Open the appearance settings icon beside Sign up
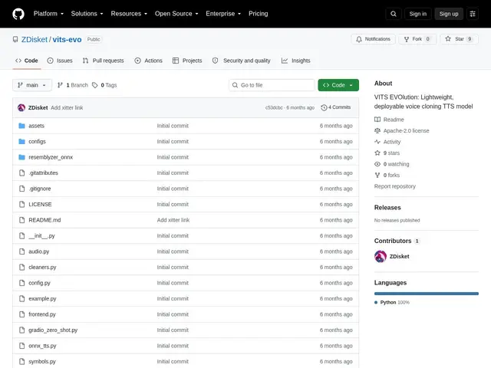Image resolution: width=491 pixels, height=368 pixels. [x=473, y=14]
